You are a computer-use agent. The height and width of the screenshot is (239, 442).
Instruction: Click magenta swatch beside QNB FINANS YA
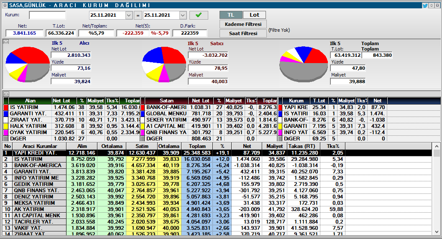click(x=143, y=132)
